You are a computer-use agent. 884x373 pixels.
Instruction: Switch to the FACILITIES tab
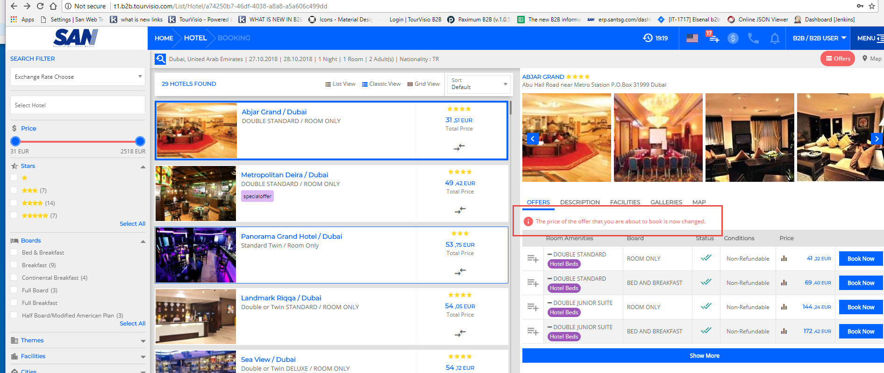(625, 202)
